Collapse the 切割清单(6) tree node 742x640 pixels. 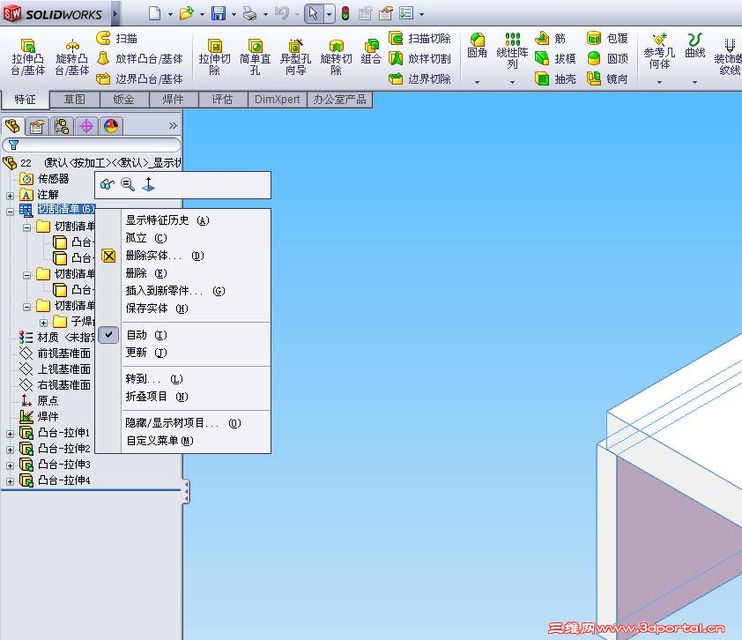pos(10,212)
